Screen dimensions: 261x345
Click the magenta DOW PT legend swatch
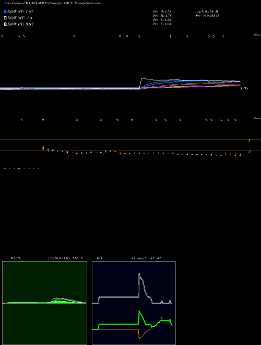(x=5, y=24)
